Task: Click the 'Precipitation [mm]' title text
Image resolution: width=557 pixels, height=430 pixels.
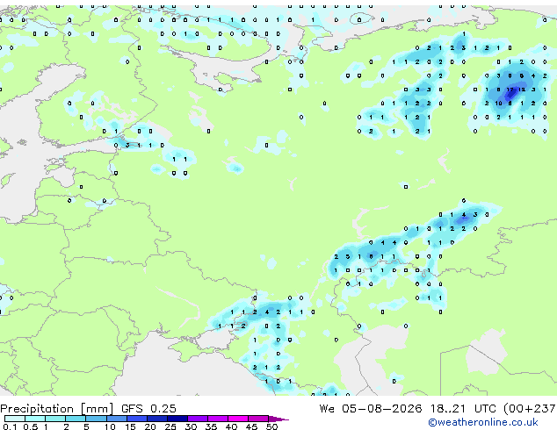Action: pos(57,409)
